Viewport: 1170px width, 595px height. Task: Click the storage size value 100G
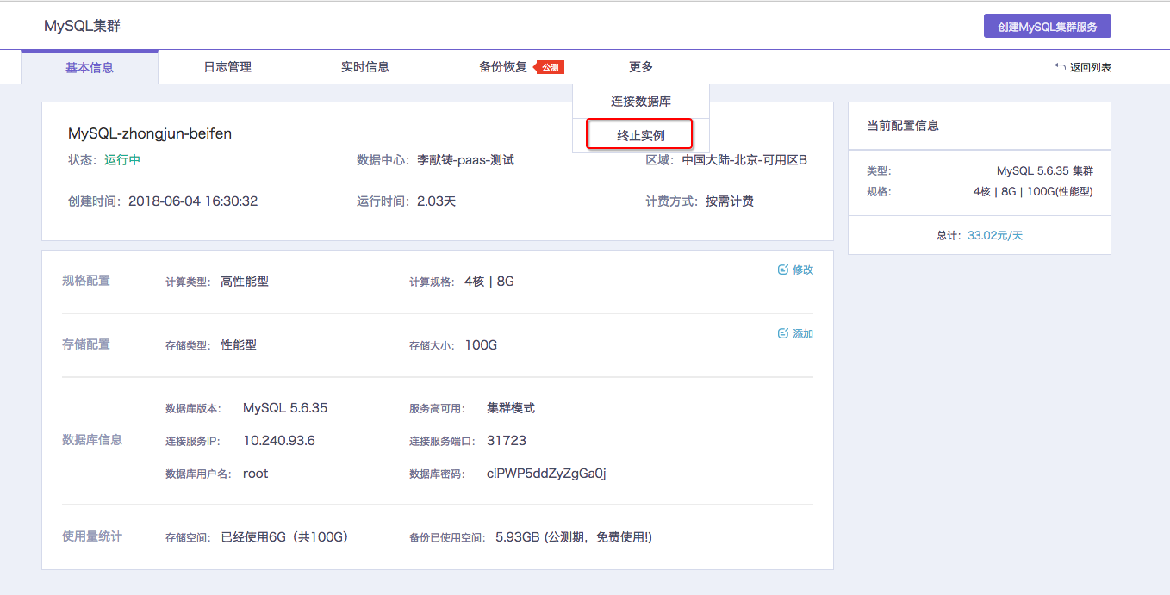(x=481, y=344)
